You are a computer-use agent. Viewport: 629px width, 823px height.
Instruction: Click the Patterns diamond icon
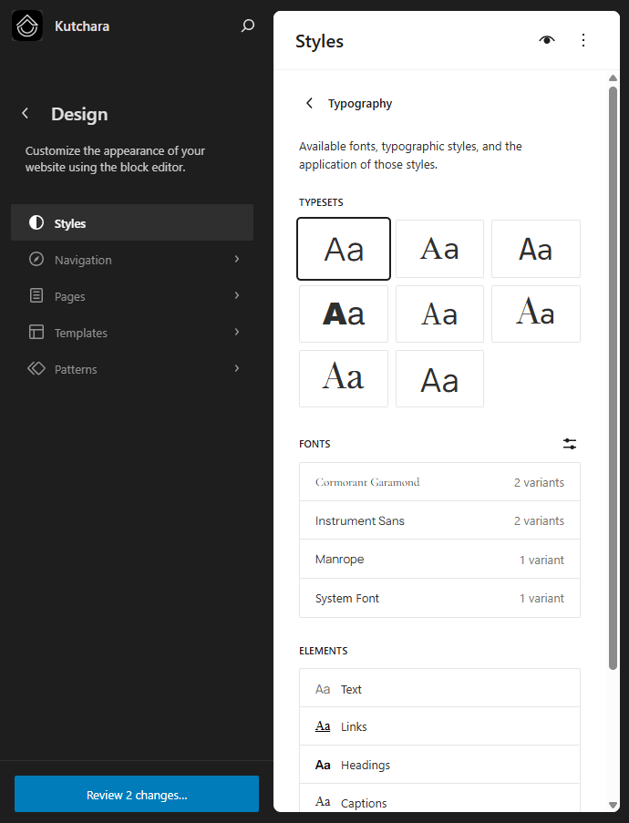(36, 368)
